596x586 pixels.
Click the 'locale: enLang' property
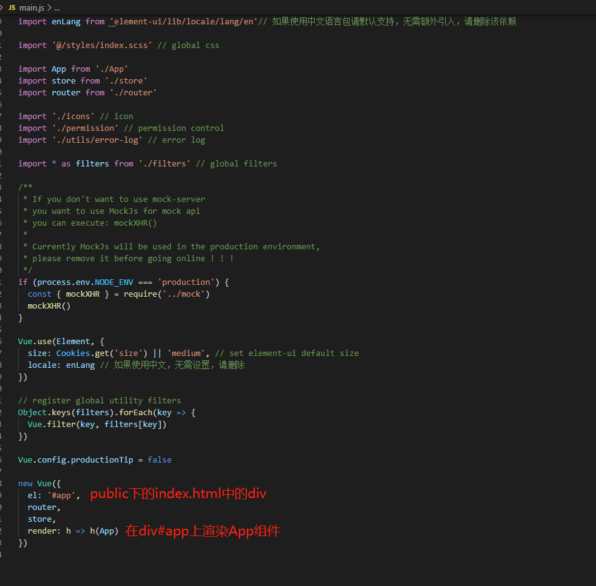click(x=61, y=365)
